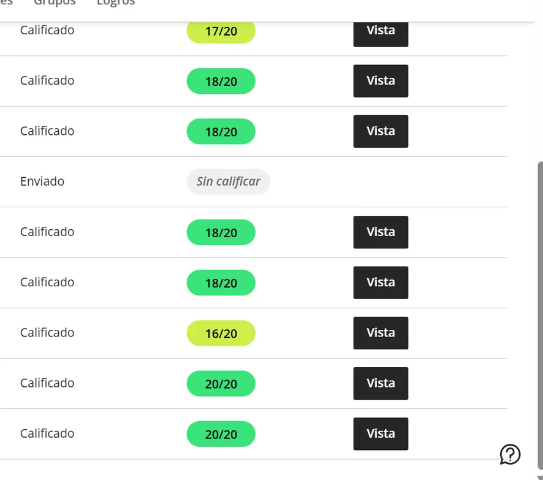The width and height of the screenshot is (543, 480).
Task: Click the Enviado status text
Action: tap(42, 181)
